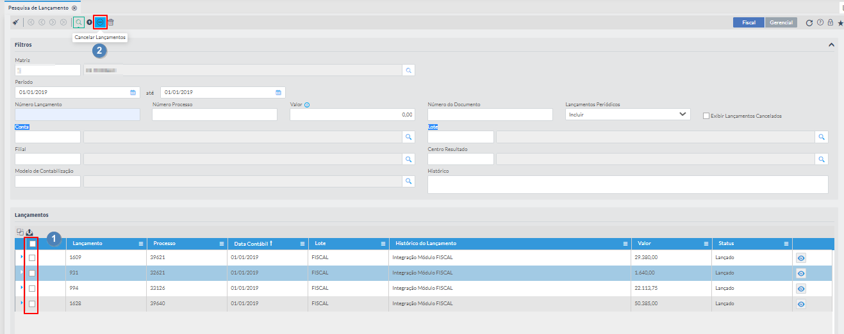
Task: Go to previous record navigation arrow
Action: point(42,22)
